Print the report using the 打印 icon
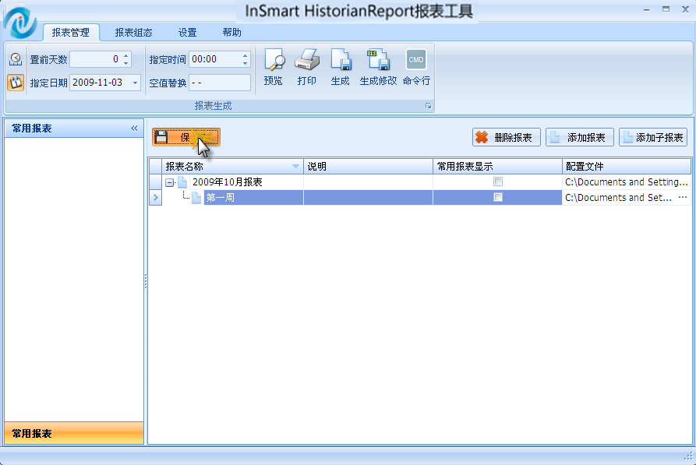 (x=307, y=67)
